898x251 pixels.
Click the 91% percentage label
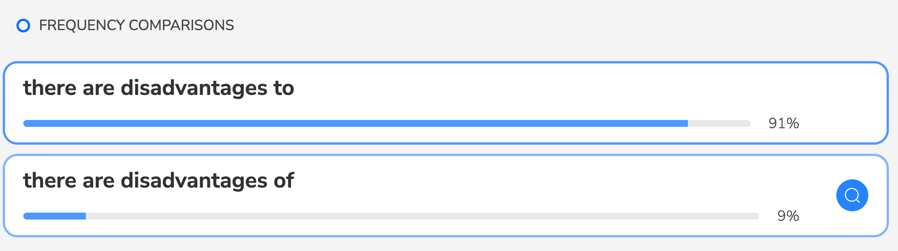783,123
